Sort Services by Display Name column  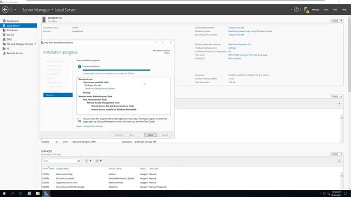click(x=63, y=169)
